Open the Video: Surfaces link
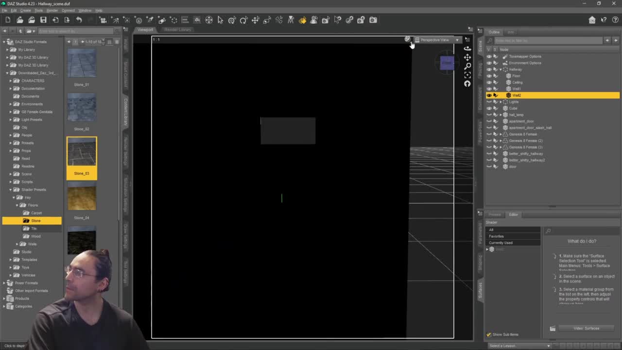 pyautogui.click(x=586, y=329)
